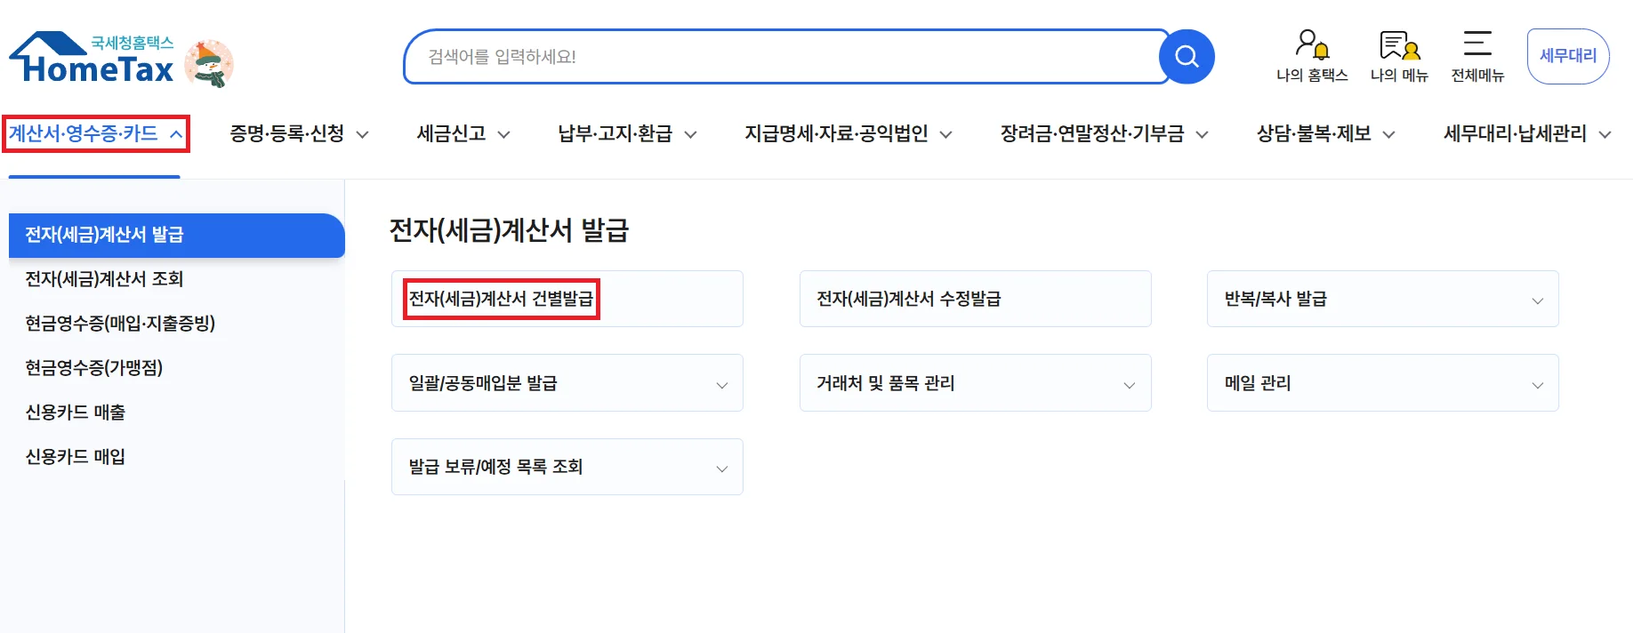Click the blue search magnifier icon
The image size is (1633, 633).
(x=1187, y=57)
